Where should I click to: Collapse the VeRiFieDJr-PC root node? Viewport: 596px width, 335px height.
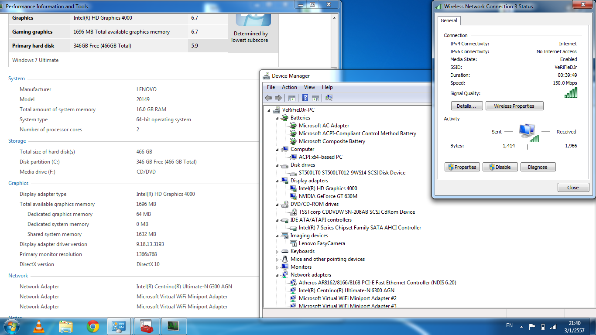[270, 110]
